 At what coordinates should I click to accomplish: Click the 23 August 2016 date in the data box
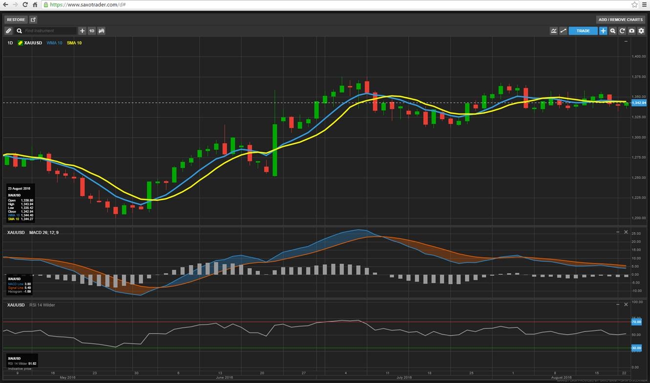[x=19, y=189]
